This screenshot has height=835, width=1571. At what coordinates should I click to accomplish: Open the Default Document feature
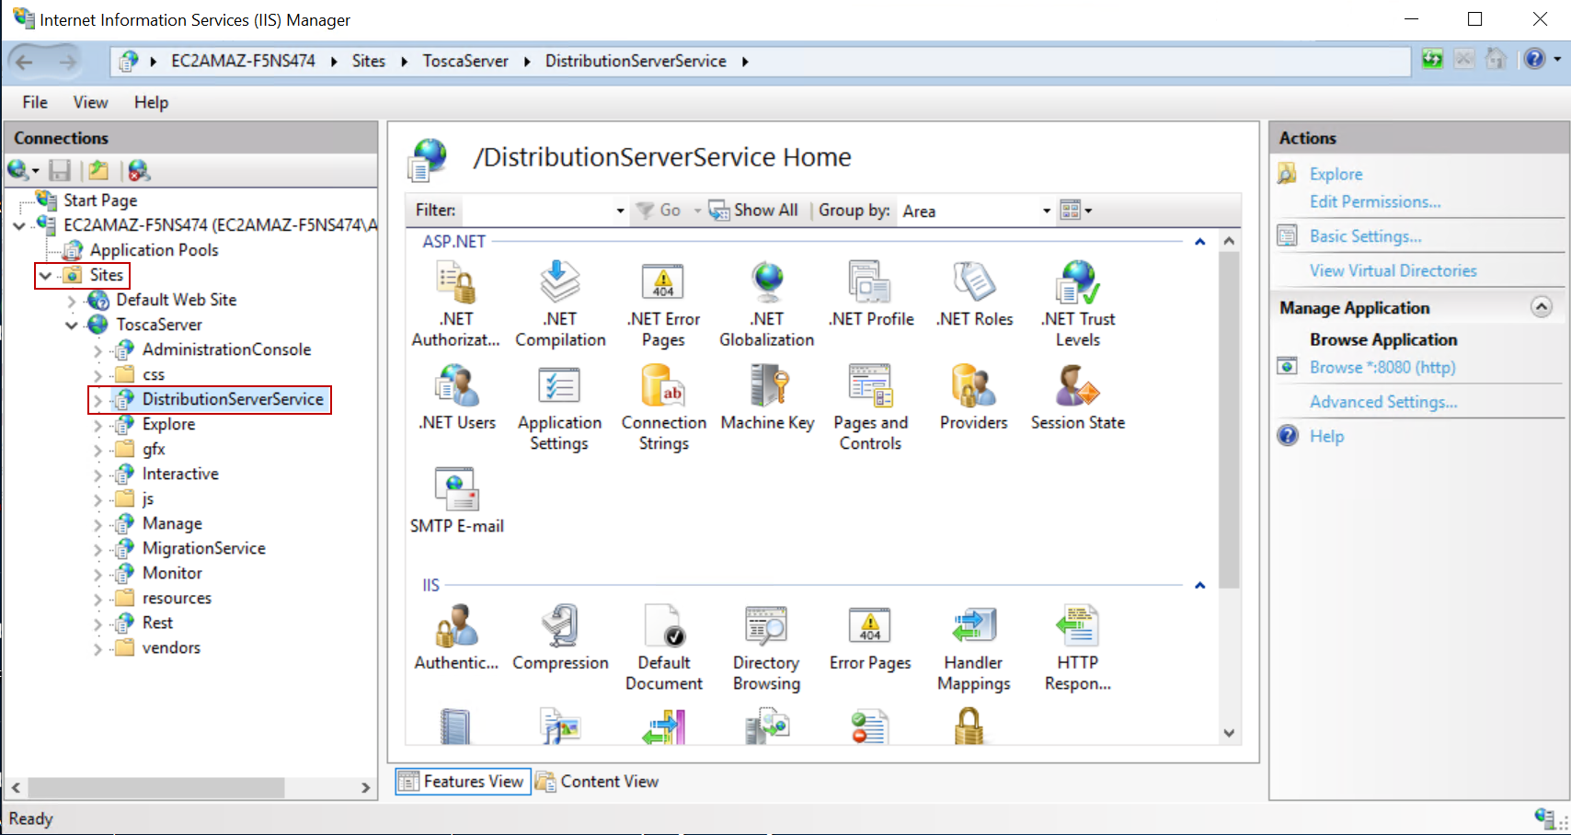tap(663, 648)
